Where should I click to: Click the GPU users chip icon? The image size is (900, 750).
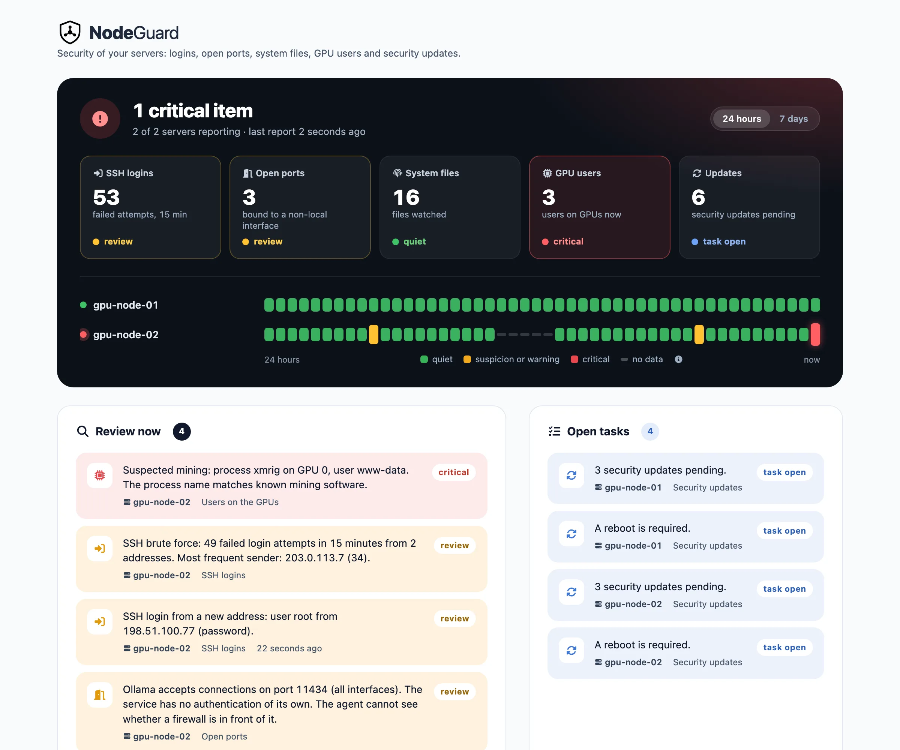(x=547, y=173)
